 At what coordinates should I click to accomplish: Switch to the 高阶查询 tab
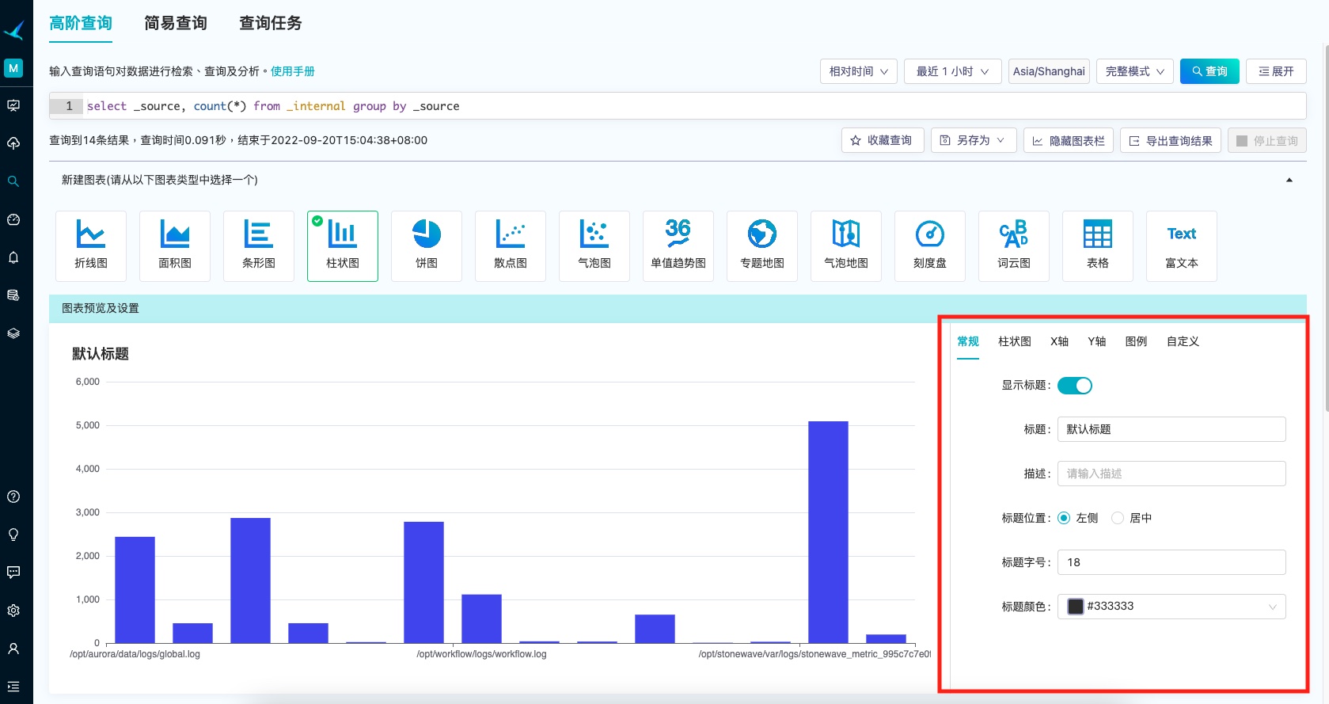(x=81, y=23)
